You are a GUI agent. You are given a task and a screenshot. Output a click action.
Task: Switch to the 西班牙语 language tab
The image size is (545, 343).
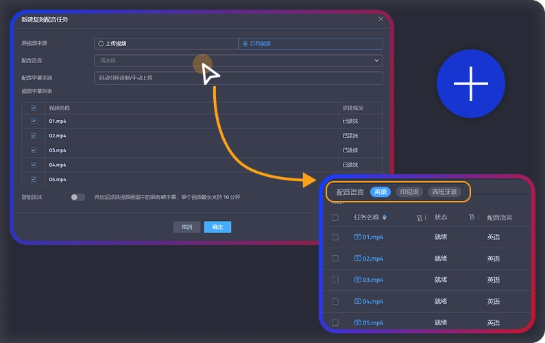coord(444,192)
